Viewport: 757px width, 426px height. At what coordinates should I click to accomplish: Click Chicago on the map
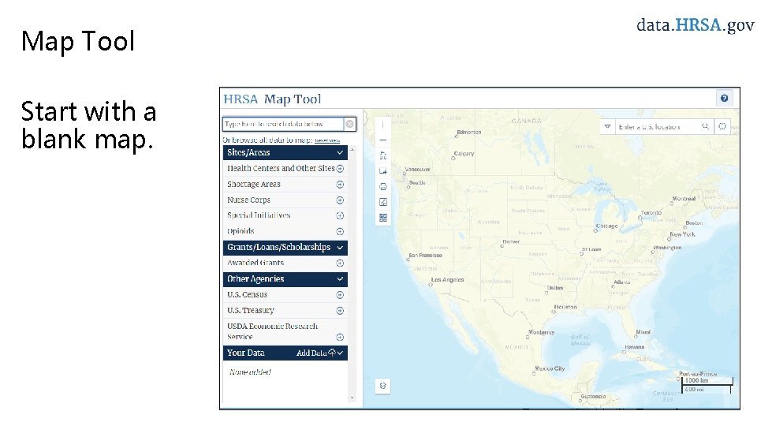point(607,226)
